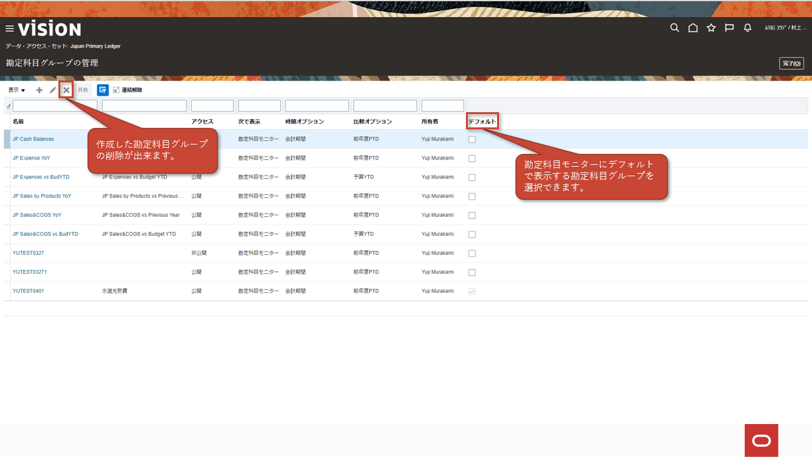Open the search magnifier icon
812x457 pixels.
pos(675,28)
